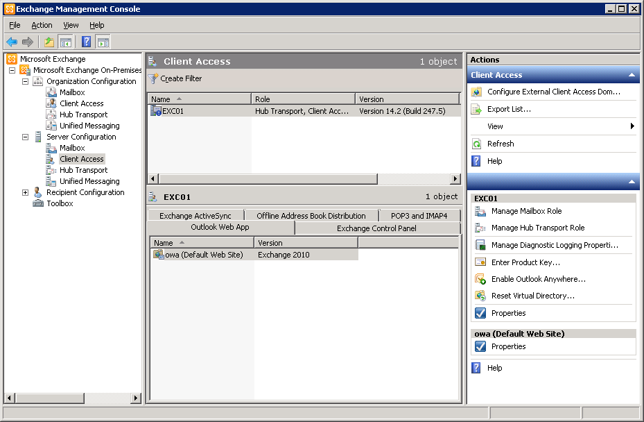Click the server list horizontal scrollbar thumb
This screenshot has width=644, height=422.
click(268, 178)
